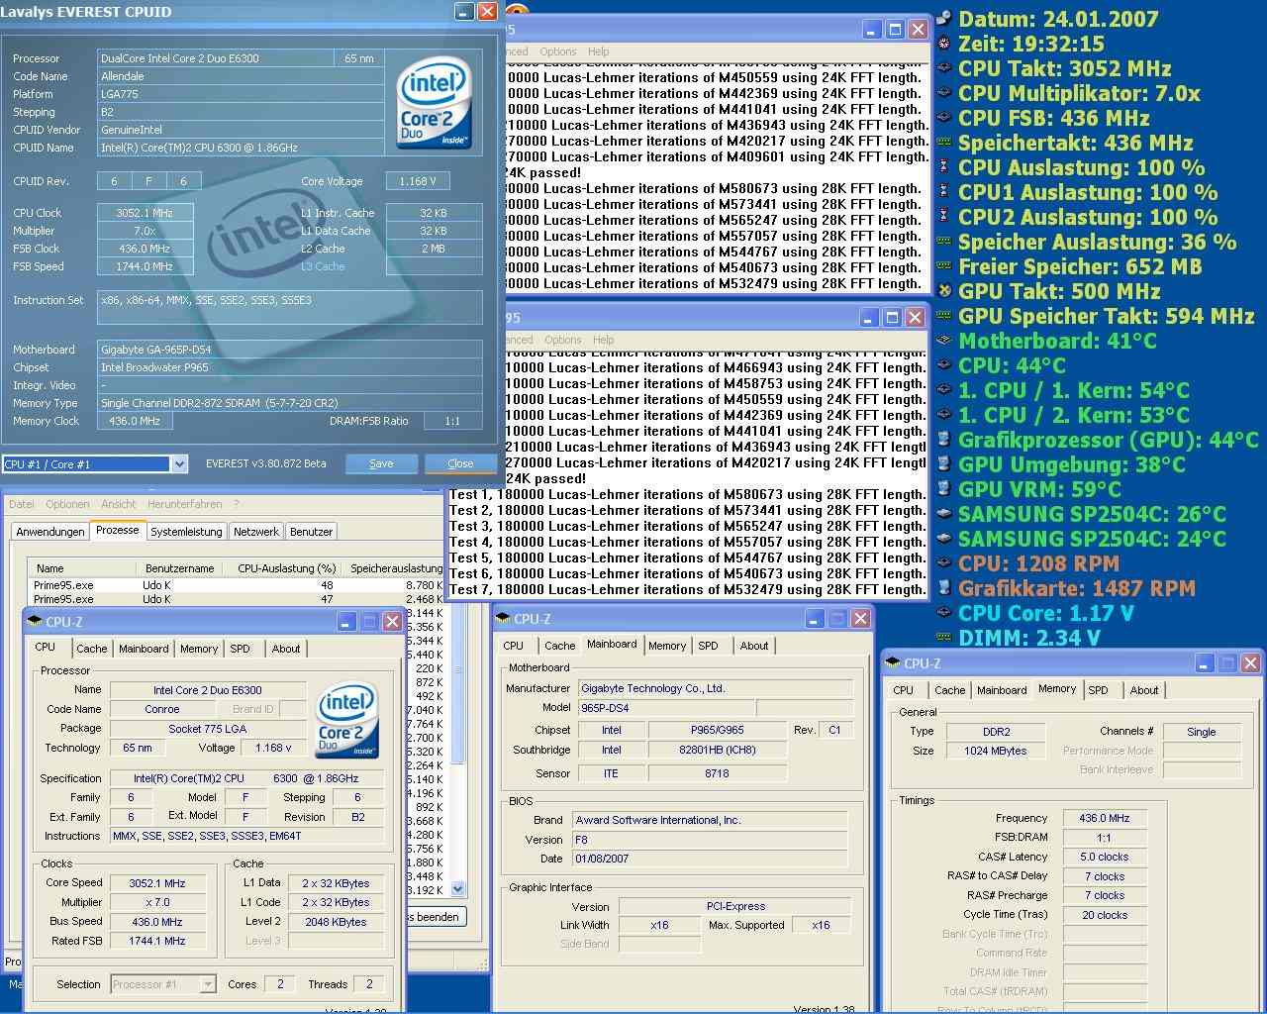Click the first SAMSUNG SP2504C drive icon
This screenshot has height=1014, width=1267.
click(x=944, y=513)
